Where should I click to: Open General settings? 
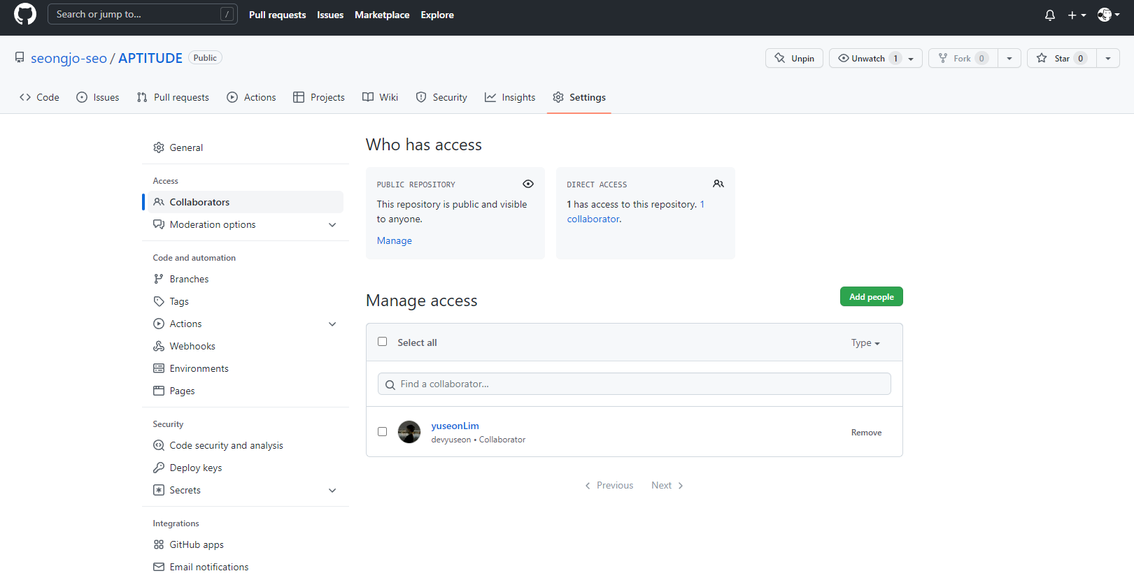point(246,147)
